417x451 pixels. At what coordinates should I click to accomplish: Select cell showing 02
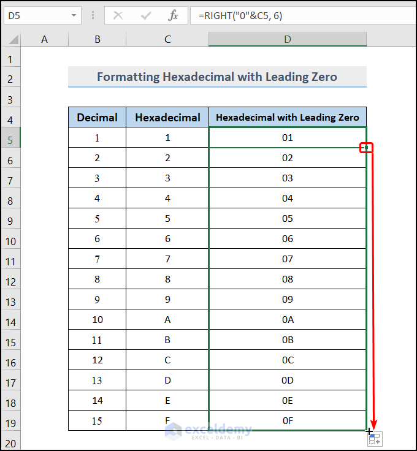pos(288,157)
